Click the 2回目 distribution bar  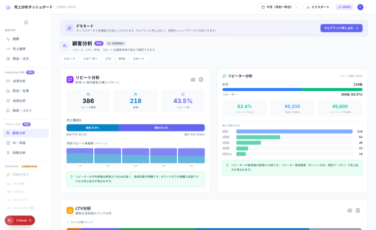pos(258,137)
